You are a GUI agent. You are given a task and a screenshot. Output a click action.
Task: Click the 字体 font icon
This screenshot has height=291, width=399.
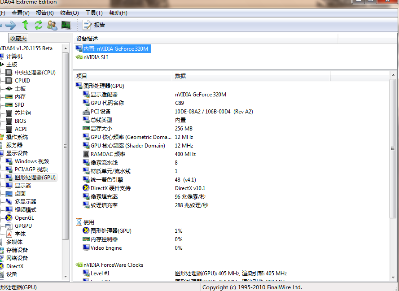(9, 234)
